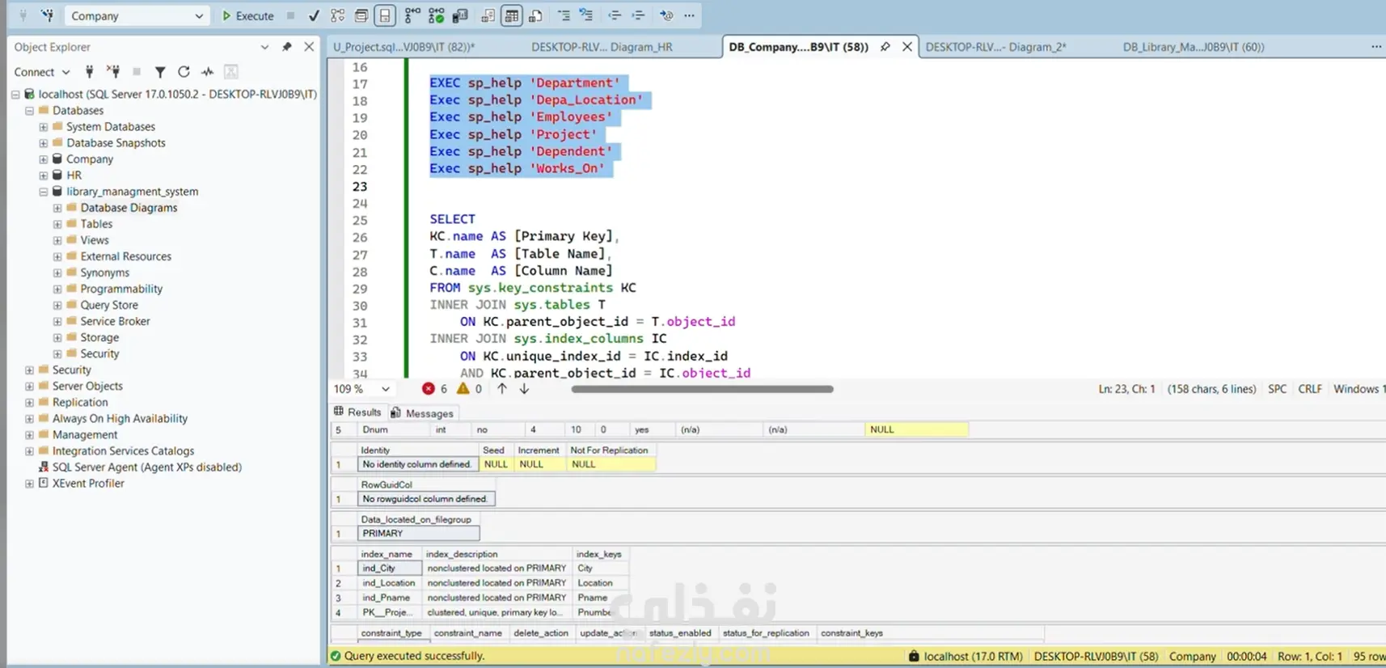Toggle Include Actual Execution Plan
Screen dimensions: 1386x668
[412, 15]
